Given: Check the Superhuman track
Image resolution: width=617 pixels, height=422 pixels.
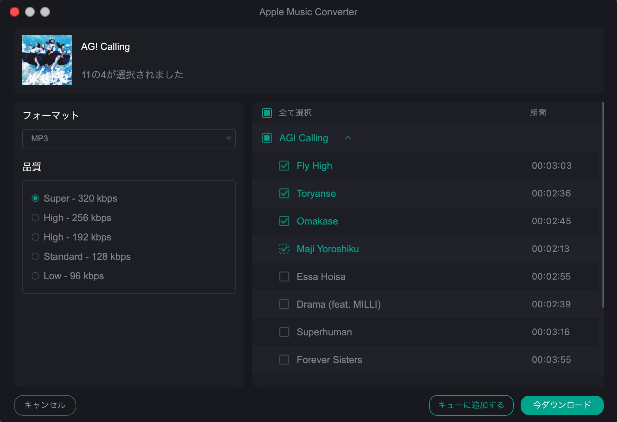Looking at the screenshot, I should click(284, 332).
